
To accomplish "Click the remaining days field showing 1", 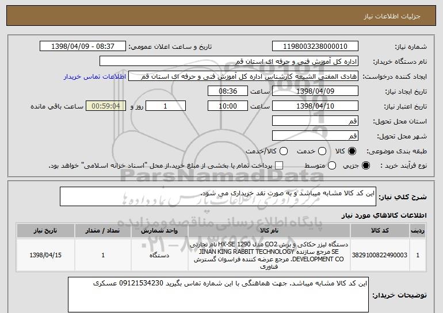I will tap(166, 106).
